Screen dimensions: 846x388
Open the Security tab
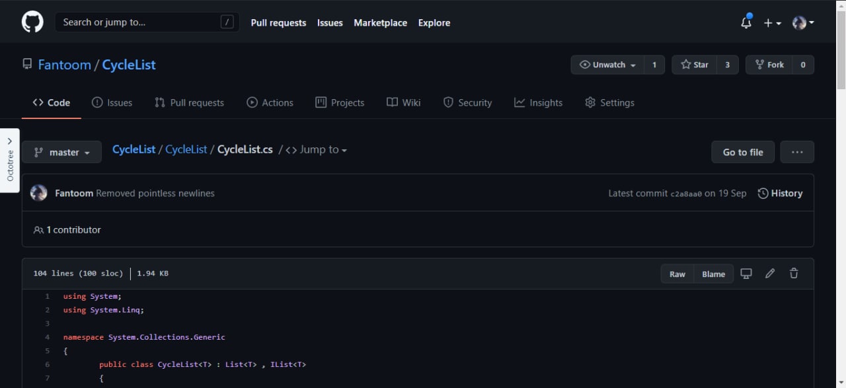tap(467, 102)
